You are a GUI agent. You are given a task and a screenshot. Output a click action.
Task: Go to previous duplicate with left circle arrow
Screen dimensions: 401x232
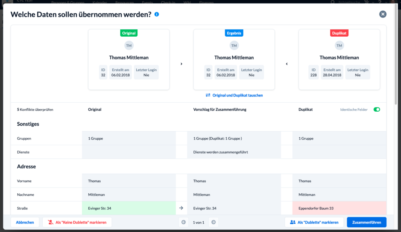coord(183,222)
